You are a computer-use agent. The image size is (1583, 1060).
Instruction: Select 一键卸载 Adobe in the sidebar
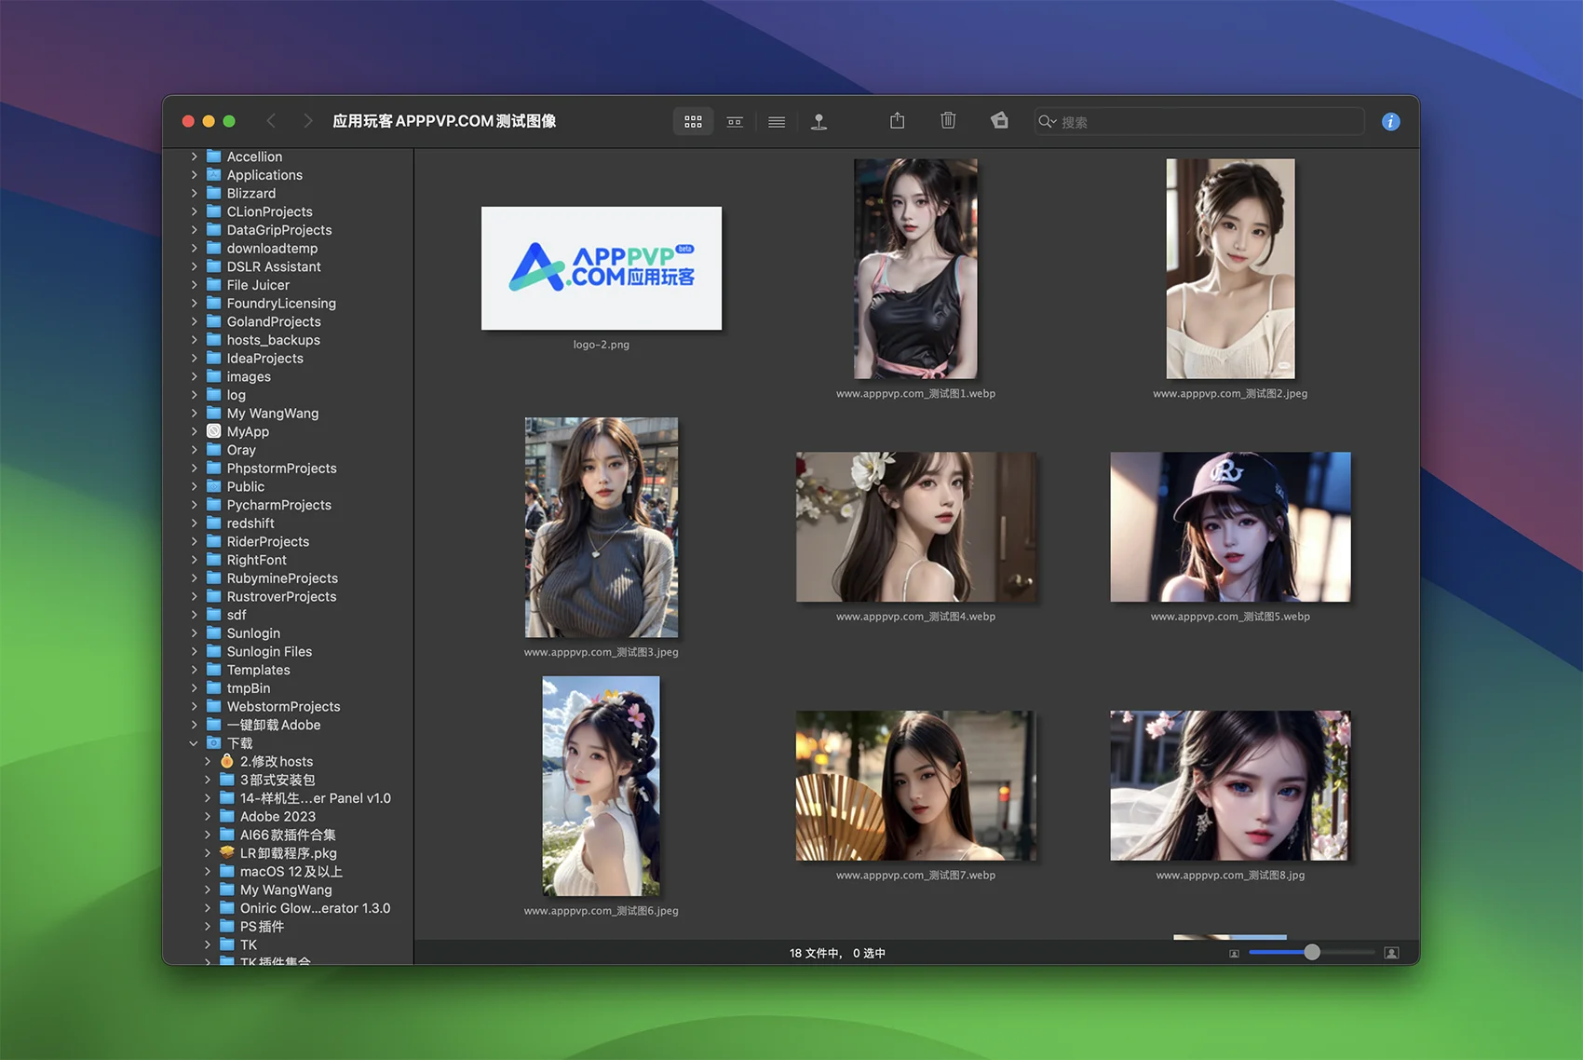tap(274, 725)
